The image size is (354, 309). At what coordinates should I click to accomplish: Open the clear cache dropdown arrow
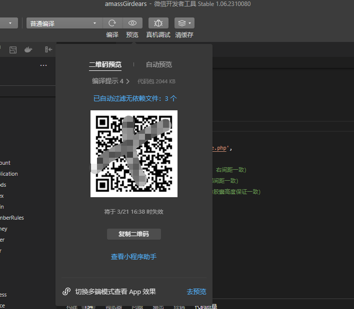[x=190, y=23]
